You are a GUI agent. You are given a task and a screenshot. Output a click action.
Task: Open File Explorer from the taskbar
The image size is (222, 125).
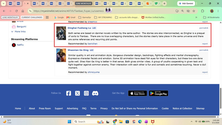(x=121, y=122)
